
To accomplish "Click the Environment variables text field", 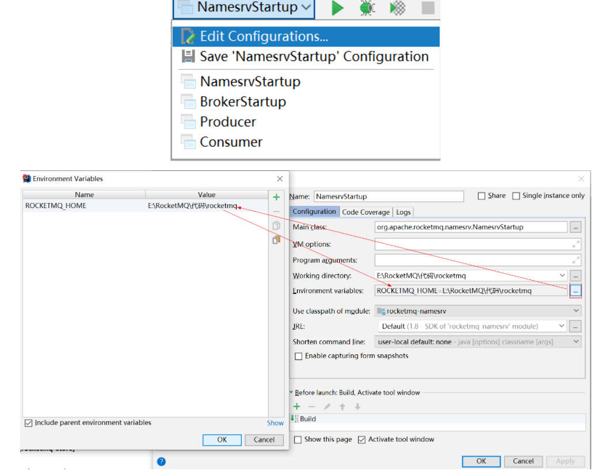I will [471, 291].
